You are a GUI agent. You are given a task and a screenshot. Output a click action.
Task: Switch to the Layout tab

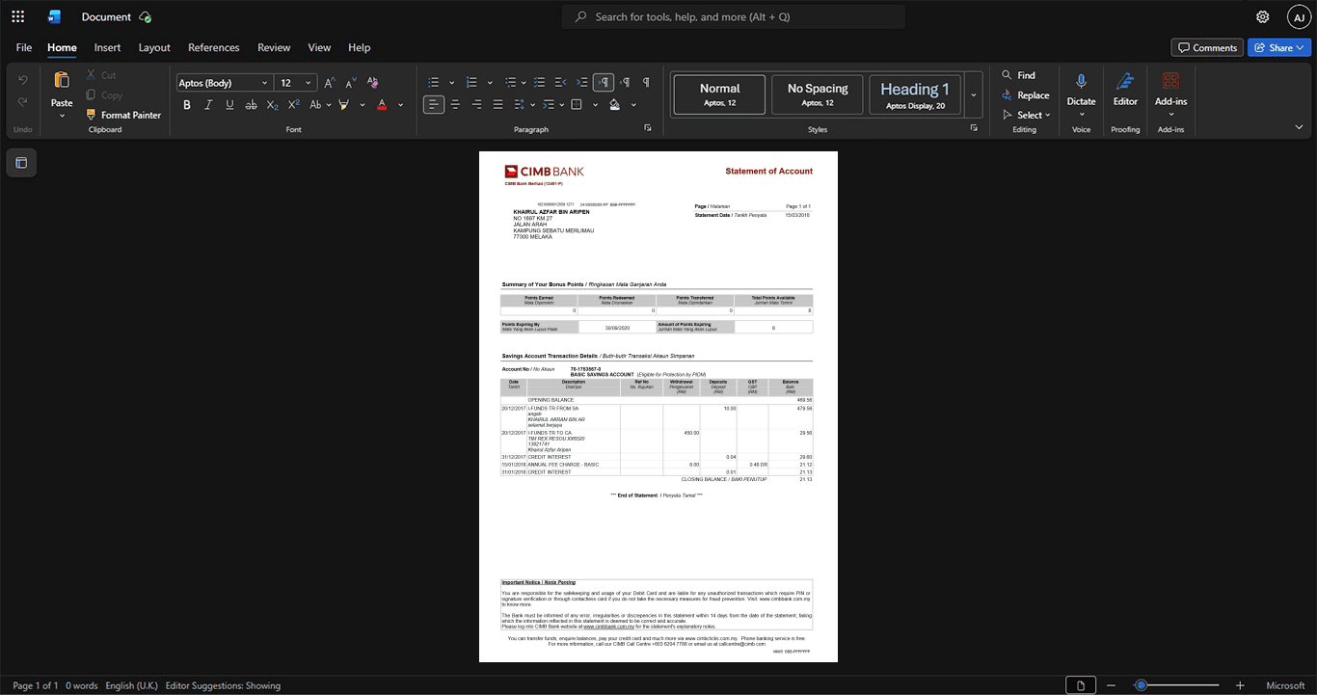pyautogui.click(x=154, y=47)
